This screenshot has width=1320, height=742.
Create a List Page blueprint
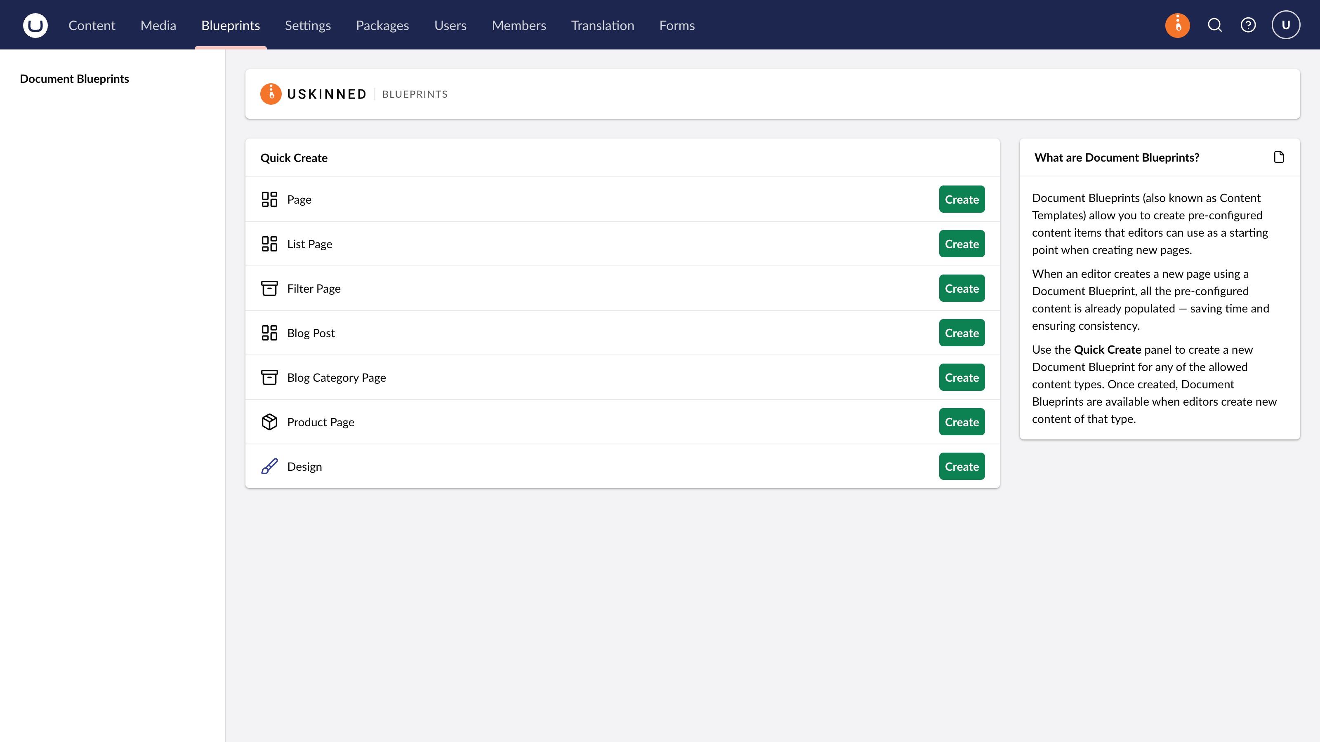coord(962,244)
